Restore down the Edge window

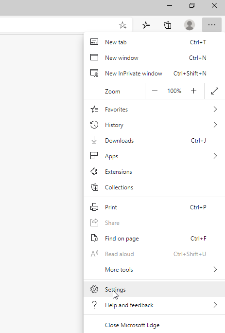191,5
